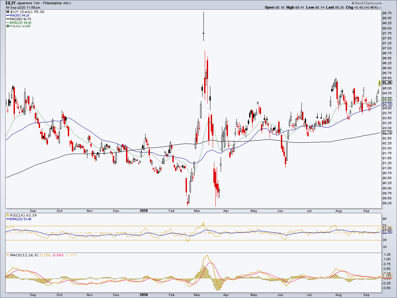Click the candlestick icon beside $XJY (Daily)
Viewport: 397px width, 298px height.
[7, 12]
